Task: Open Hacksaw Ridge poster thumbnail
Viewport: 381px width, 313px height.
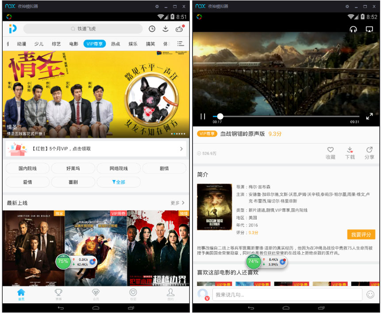Action: (215, 207)
